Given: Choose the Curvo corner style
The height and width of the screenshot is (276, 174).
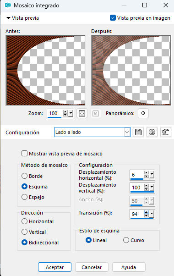Looking at the screenshot, I should point(126,240).
